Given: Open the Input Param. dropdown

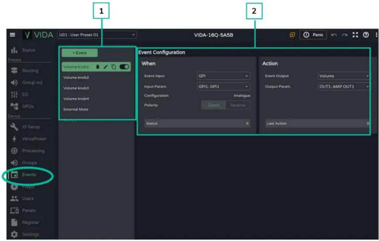Looking at the screenshot, I should coord(223,87).
